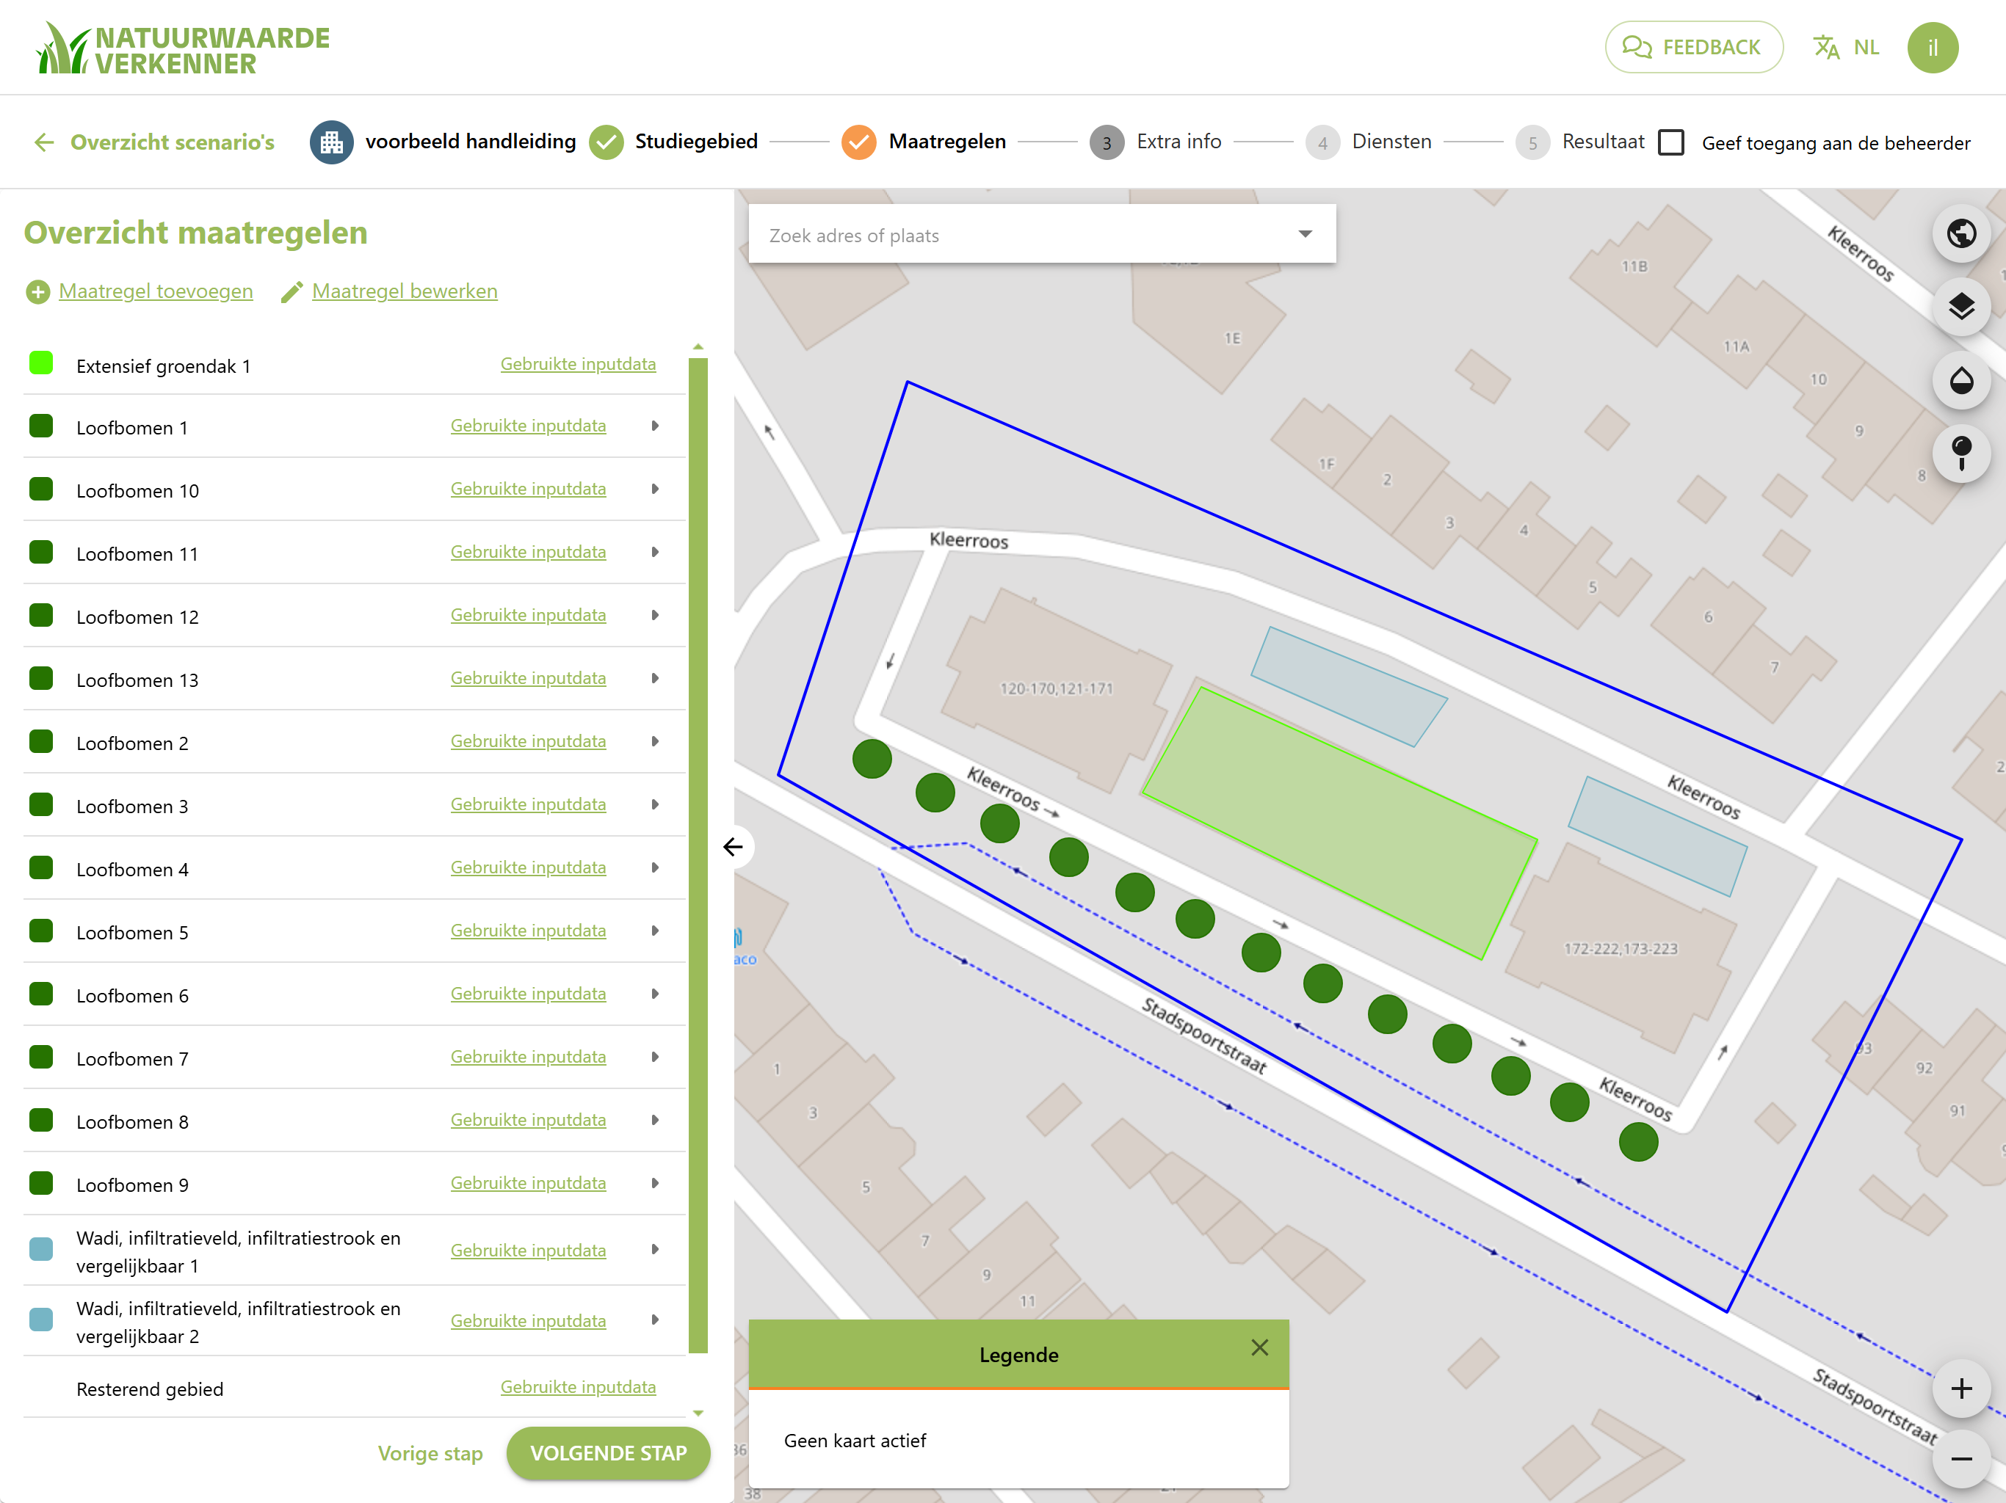2006x1503 pixels.
Task: Expand the Loofbomen 2 row
Action: [655, 741]
